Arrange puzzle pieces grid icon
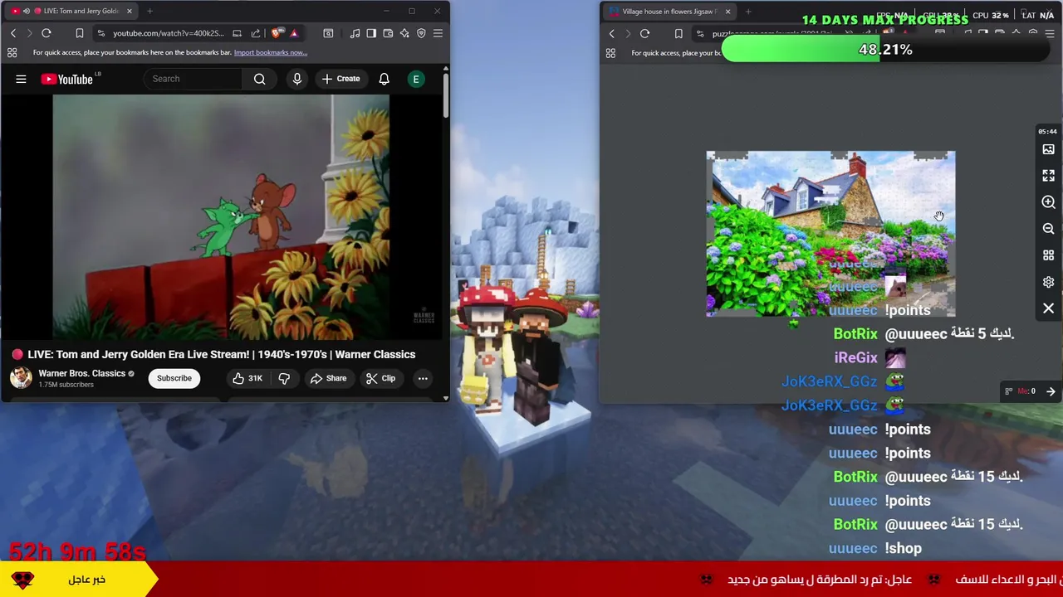This screenshot has height=597, width=1063. click(x=1048, y=255)
